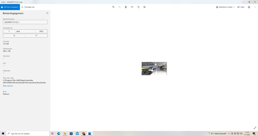The width and height of the screenshot is (258, 136).
Task: Open the three-dot more options menu
Action: 255,7
